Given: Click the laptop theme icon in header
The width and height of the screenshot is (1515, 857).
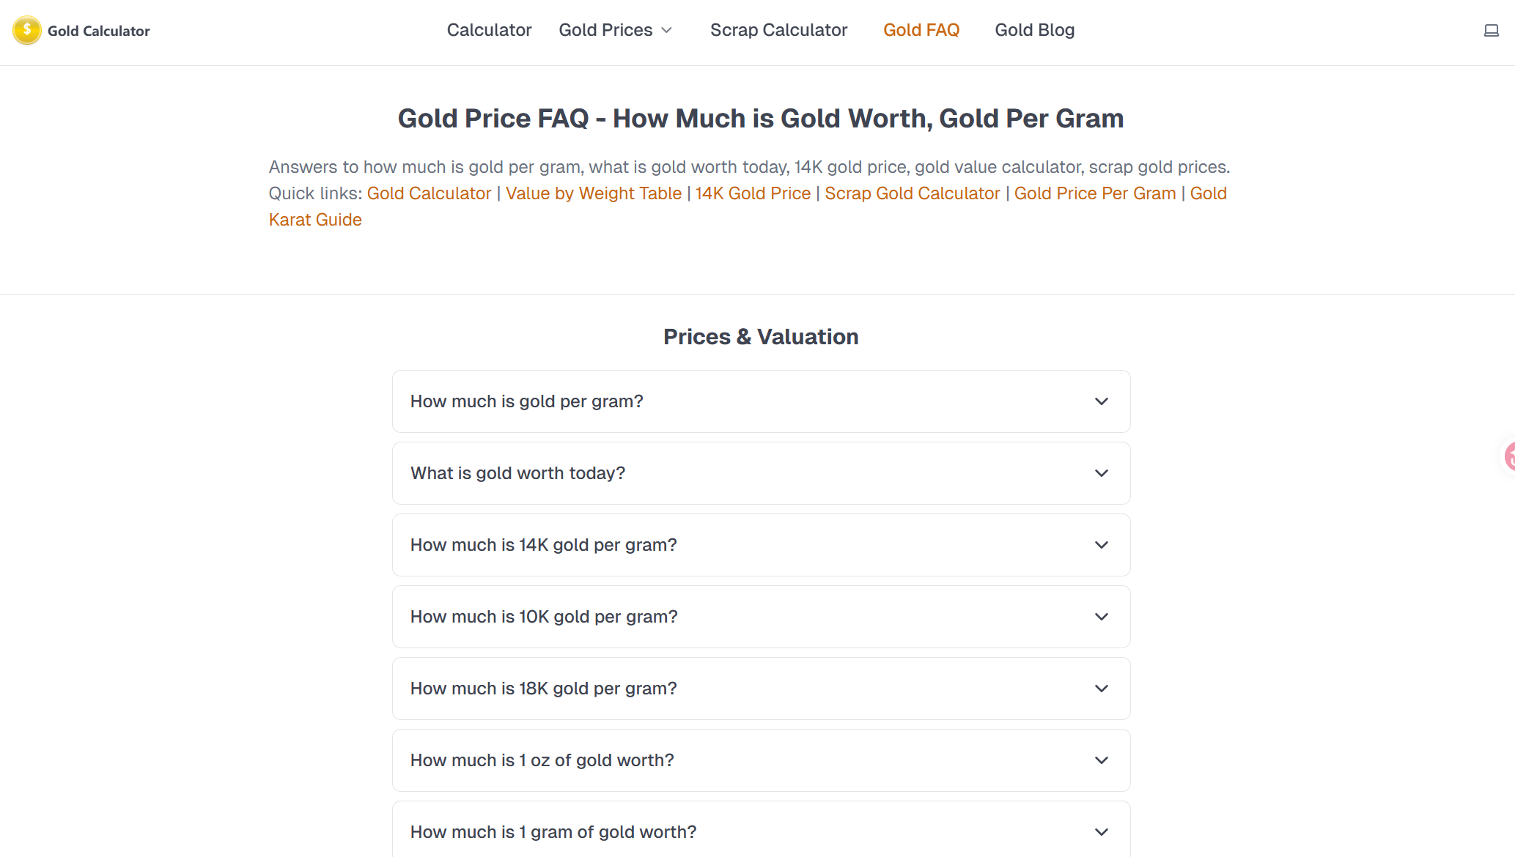Looking at the screenshot, I should coord(1491,31).
